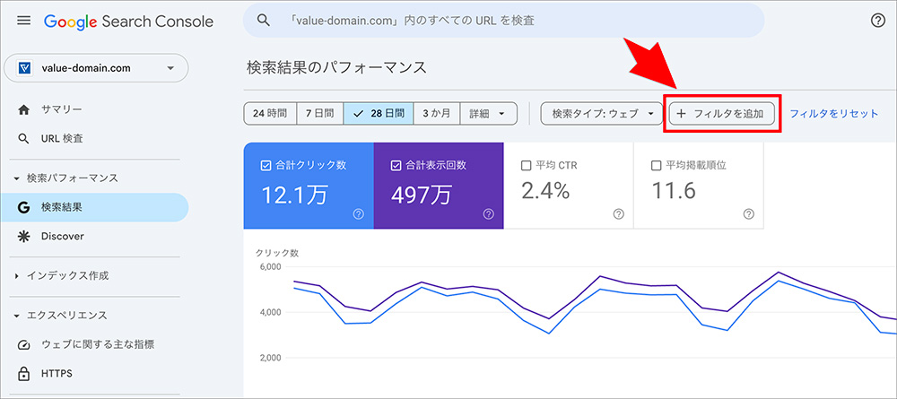Open the 検索タイプ: ウェブ dropdown
Screen dimensions: 897x399
[601, 114]
